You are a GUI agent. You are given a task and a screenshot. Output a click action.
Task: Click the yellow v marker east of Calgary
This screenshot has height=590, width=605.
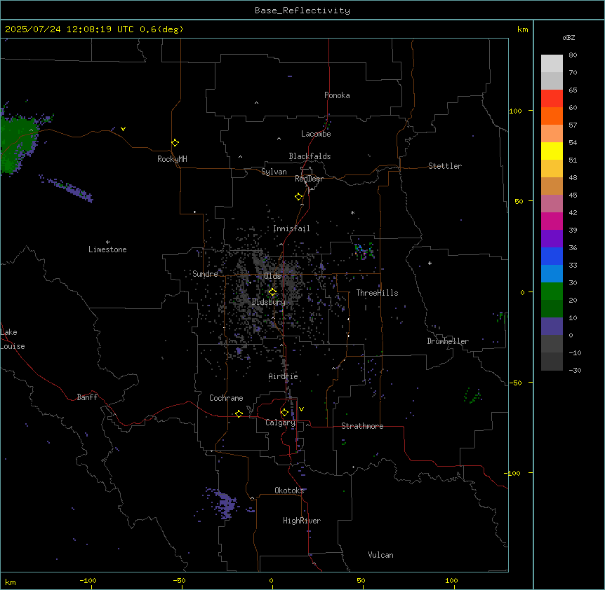tap(301, 409)
